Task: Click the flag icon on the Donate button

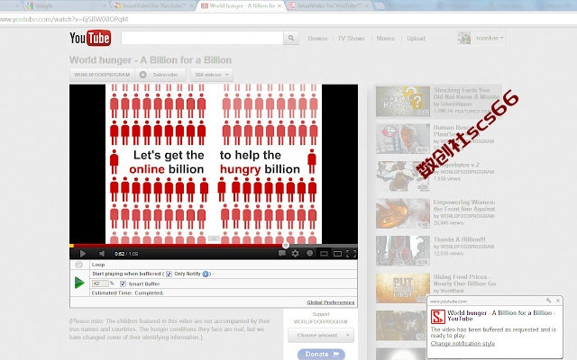Action: coord(335,354)
